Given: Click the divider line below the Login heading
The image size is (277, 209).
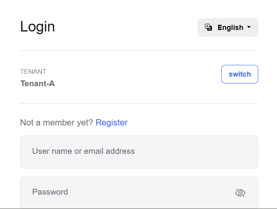Looking at the screenshot, I should coord(139,51).
